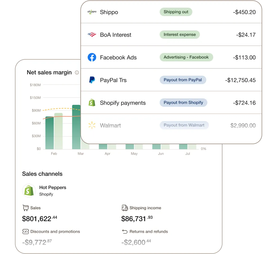The width and height of the screenshot is (270, 254).
Task: Click the $60M y-axis label
Action: point(36,123)
